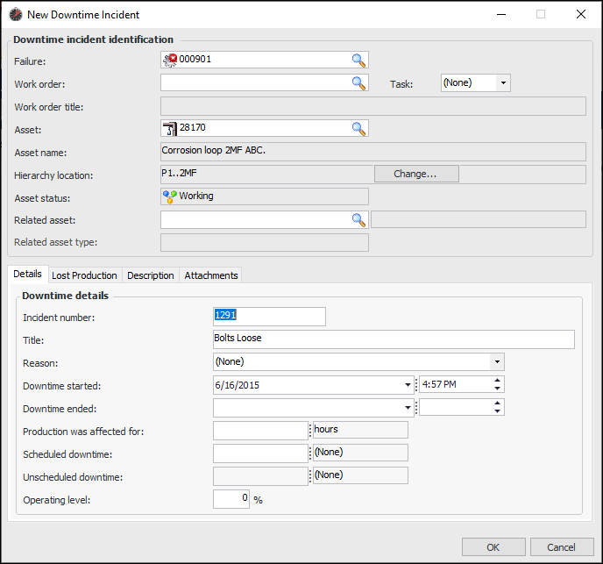Viewport: 603px width, 564px height.
Task: Open the Related asset search lookup icon
Action: pyautogui.click(x=358, y=219)
